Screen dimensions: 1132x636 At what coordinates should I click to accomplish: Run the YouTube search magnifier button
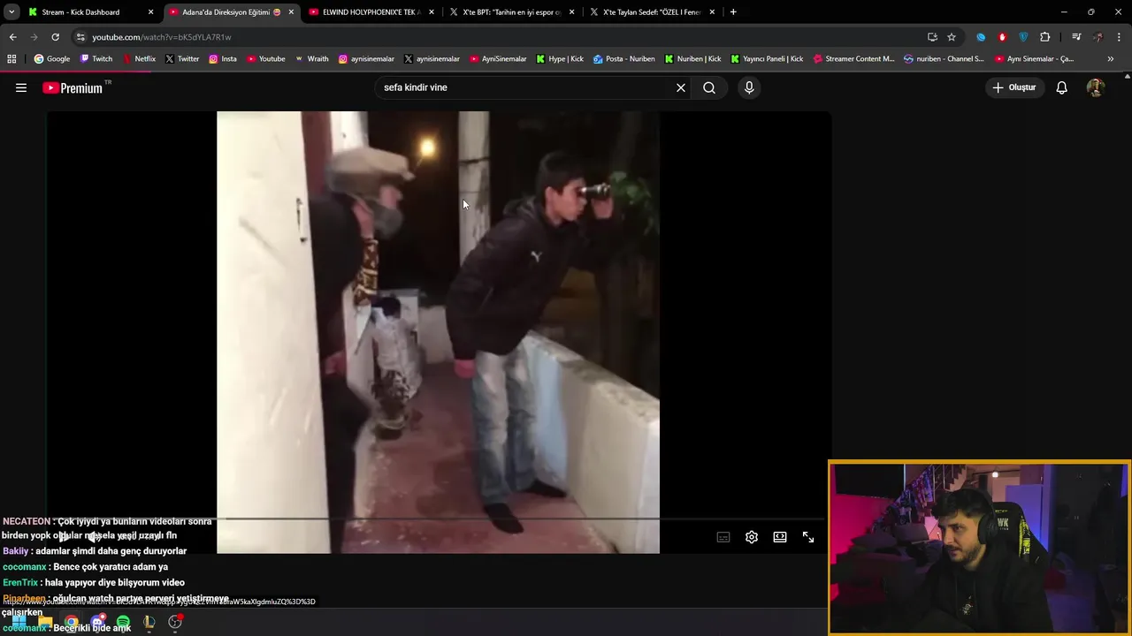(x=709, y=87)
